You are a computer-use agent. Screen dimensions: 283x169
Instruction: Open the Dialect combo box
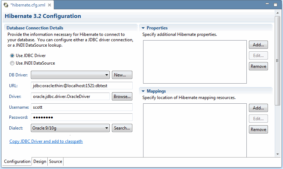[70, 128]
